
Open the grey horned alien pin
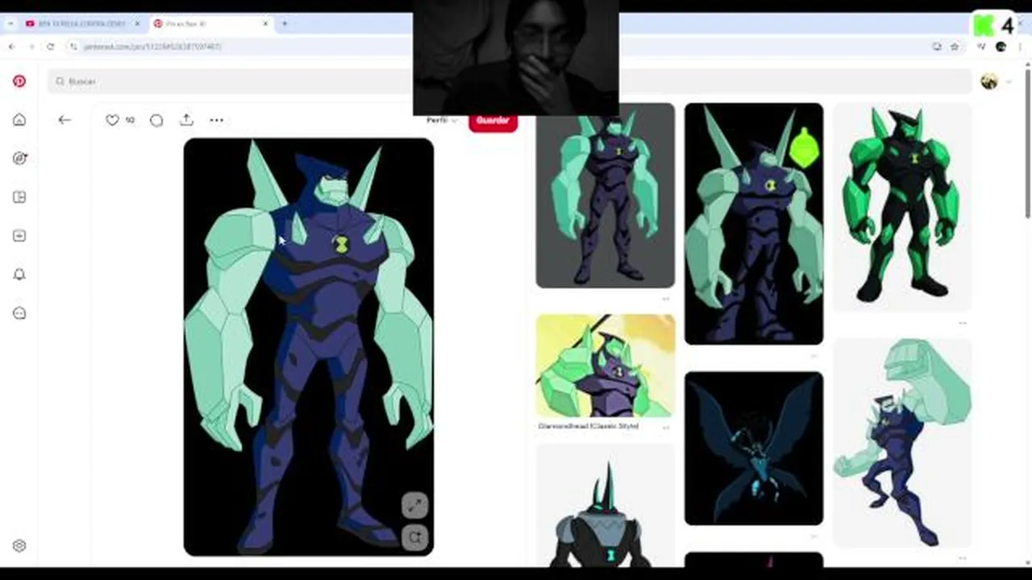pos(605,506)
